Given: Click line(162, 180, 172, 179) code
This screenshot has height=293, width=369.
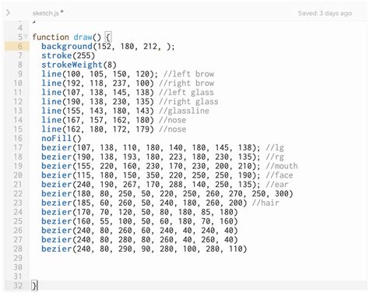Looking at the screenshot, I should click(x=97, y=129).
